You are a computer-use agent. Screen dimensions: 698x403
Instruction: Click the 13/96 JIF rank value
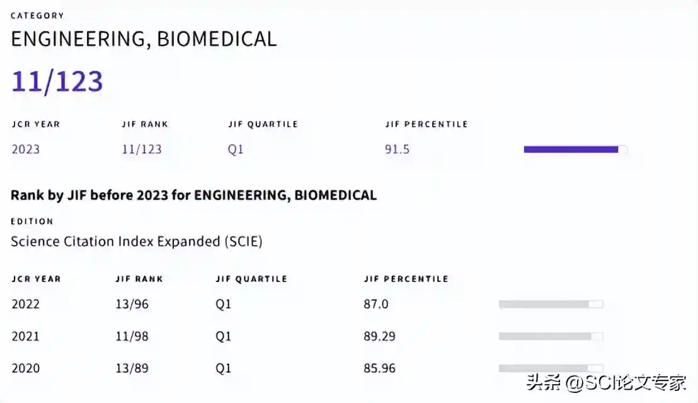tap(132, 304)
